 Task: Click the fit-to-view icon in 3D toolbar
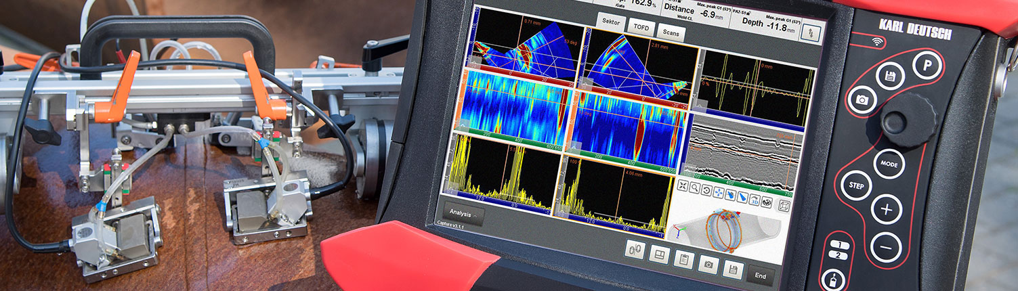click(682, 187)
